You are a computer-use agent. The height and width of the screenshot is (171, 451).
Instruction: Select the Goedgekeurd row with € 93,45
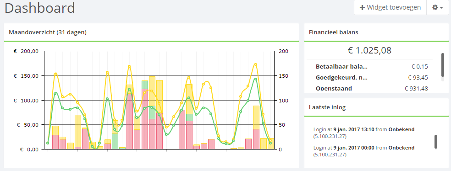tap(372, 77)
